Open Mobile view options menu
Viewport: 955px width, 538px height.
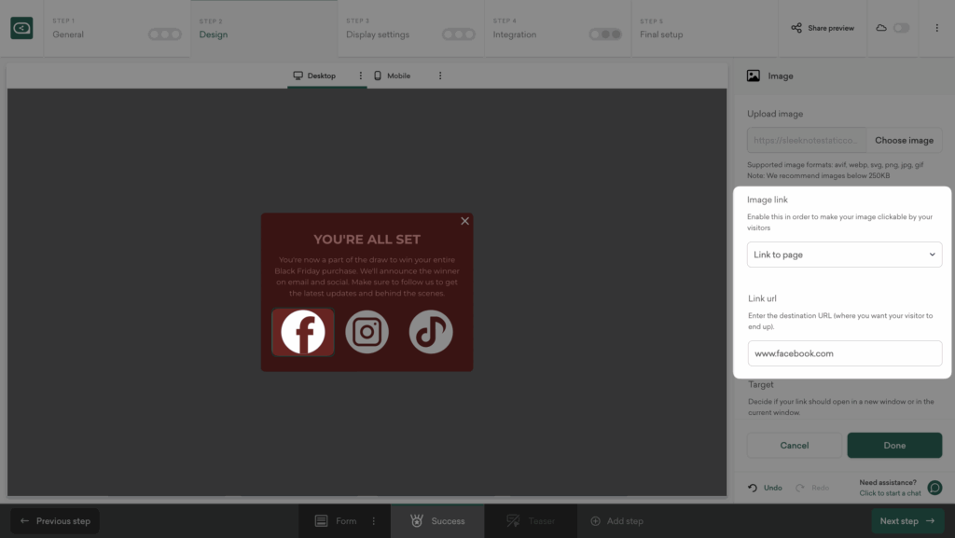click(x=440, y=76)
